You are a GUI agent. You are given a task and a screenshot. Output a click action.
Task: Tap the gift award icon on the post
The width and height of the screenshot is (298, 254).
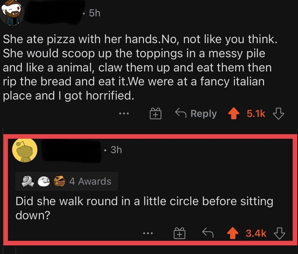(x=155, y=113)
